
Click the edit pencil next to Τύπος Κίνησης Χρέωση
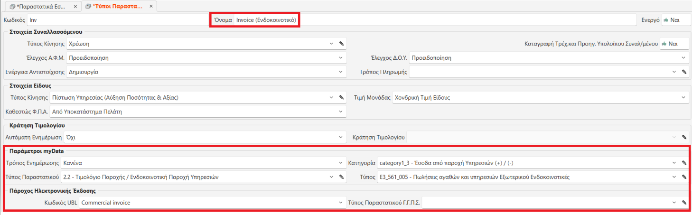click(x=341, y=44)
